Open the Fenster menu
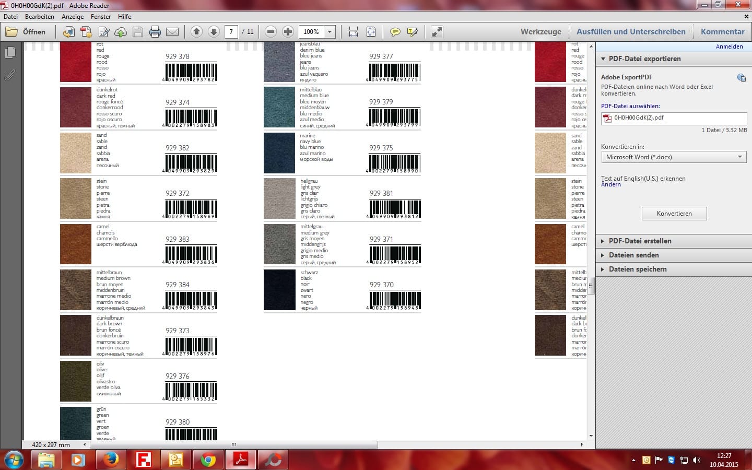 (x=101, y=17)
